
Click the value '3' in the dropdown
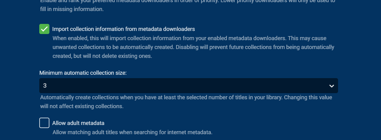[45, 86]
